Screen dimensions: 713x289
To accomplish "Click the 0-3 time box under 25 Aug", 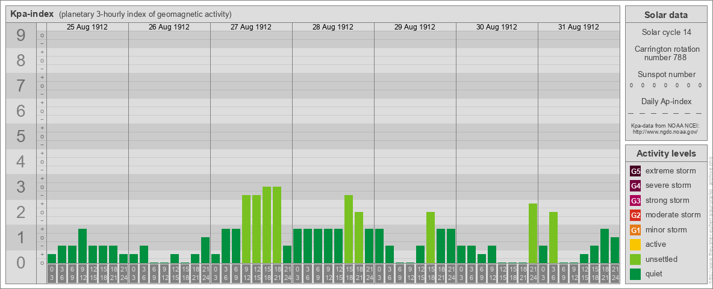I will click(x=51, y=274).
